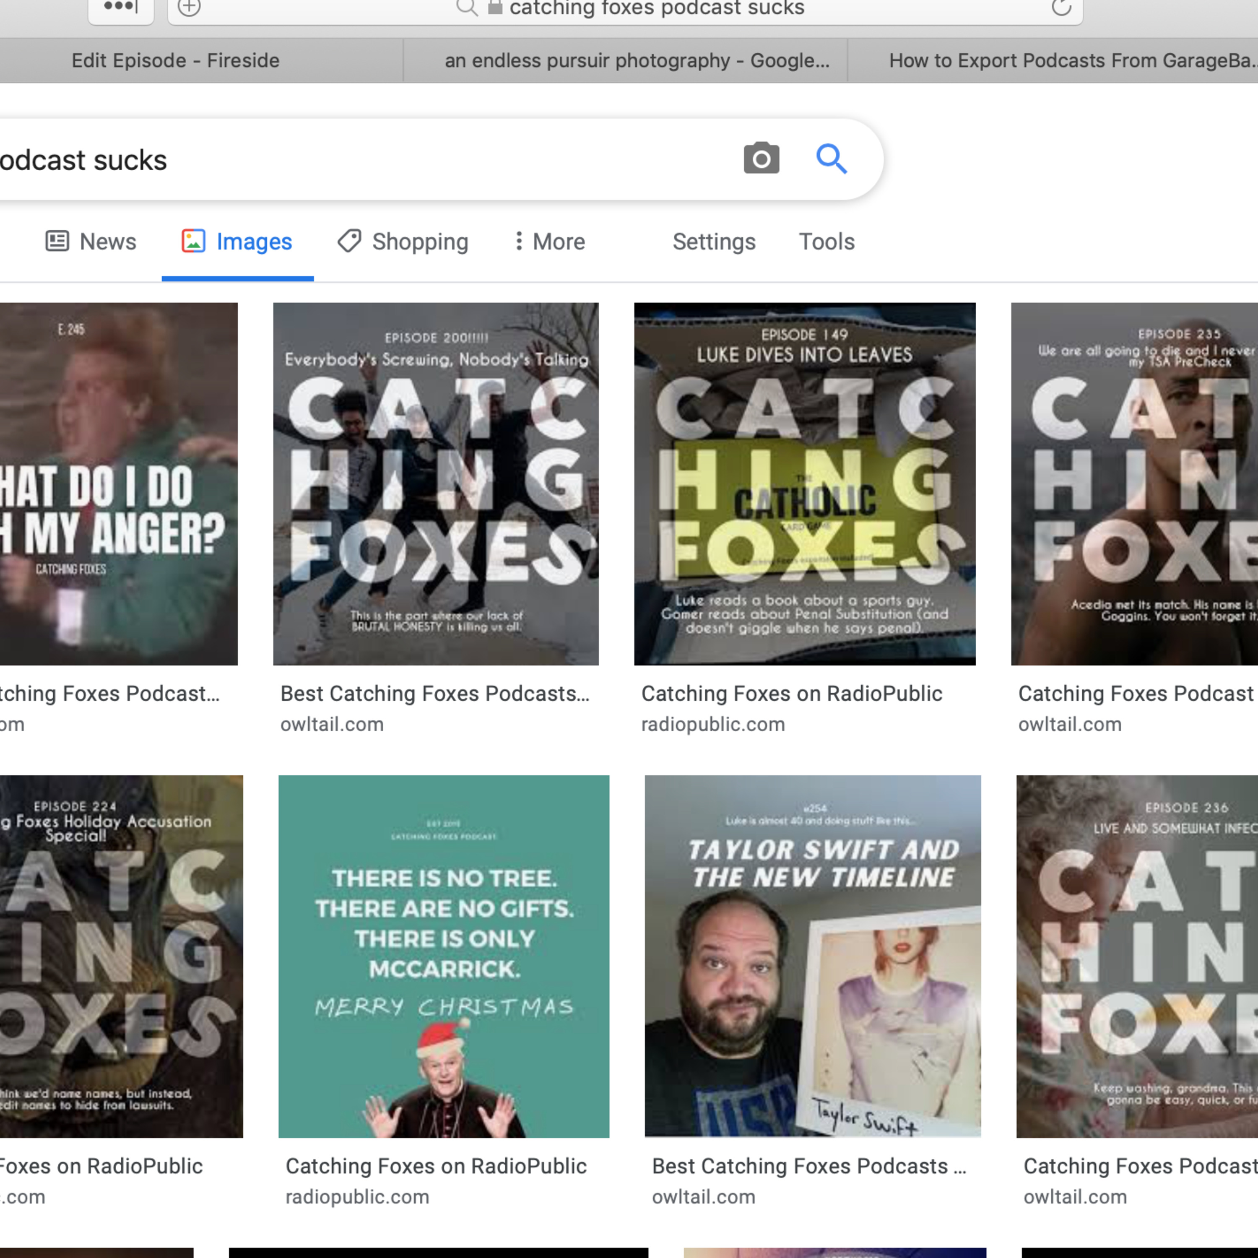Click the Shopping tag icon
Screen dimensions: 1258x1258
click(x=349, y=241)
